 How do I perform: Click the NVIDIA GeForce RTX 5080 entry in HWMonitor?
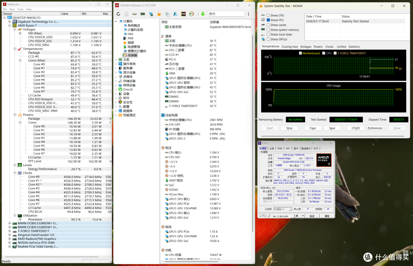(x=36, y=243)
